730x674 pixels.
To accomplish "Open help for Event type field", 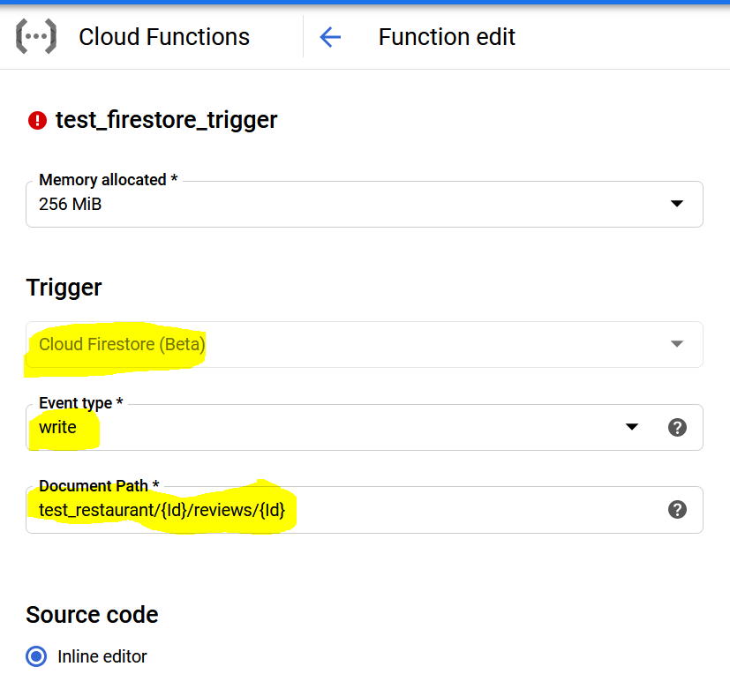I will click(x=677, y=427).
